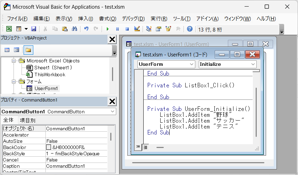The image size is (298, 175).
Task: Select Sheet1 (Sheet1) in project tree
Action: tap(53, 68)
